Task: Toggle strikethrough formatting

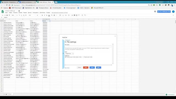Action: coord(47,15)
